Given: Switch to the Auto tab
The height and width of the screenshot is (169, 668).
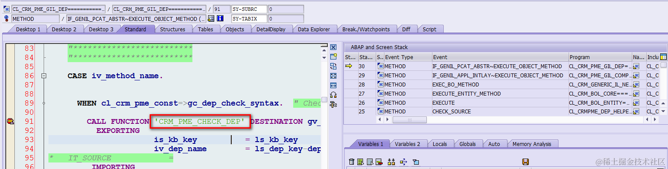Looking at the screenshot, I should (494, 144).
